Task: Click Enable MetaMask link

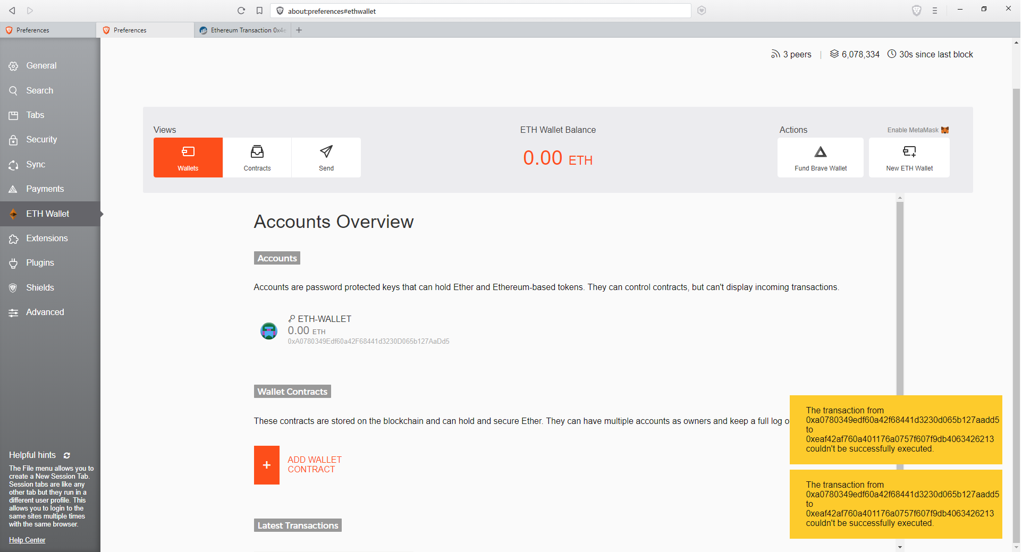Action: click(x=913, y=130)
